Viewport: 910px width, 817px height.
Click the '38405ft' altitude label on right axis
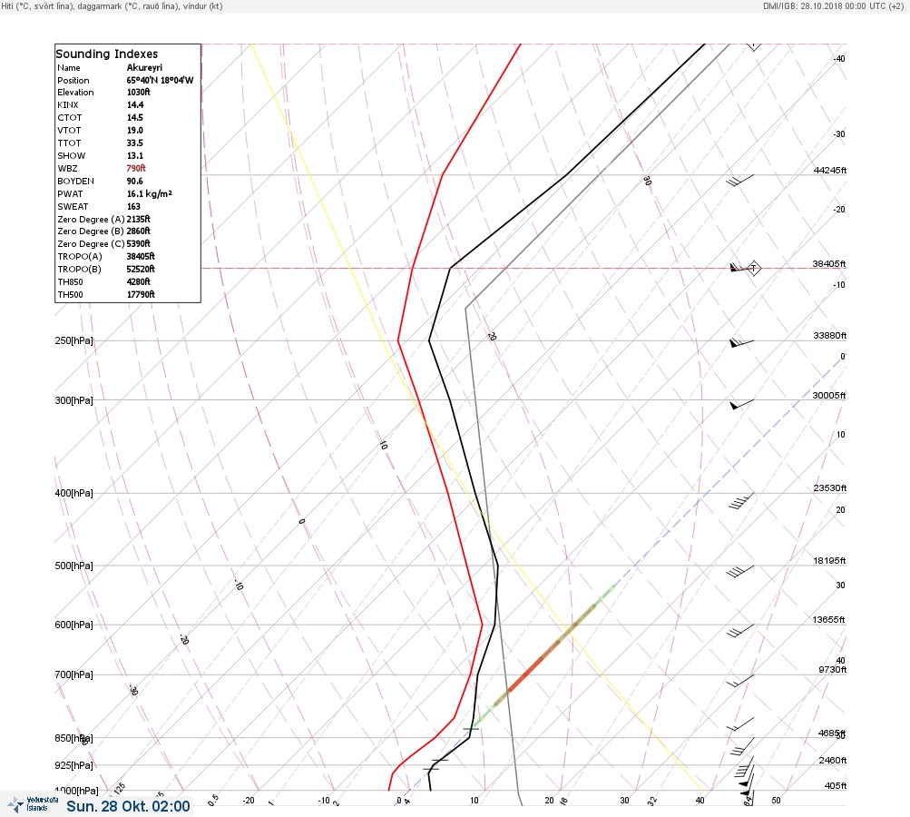click(x=829, y=263)
